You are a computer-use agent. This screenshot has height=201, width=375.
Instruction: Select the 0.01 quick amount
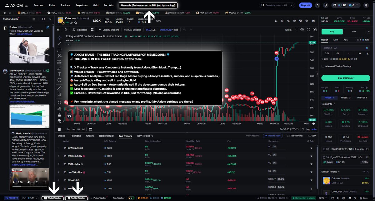click(x=327, y=53)
